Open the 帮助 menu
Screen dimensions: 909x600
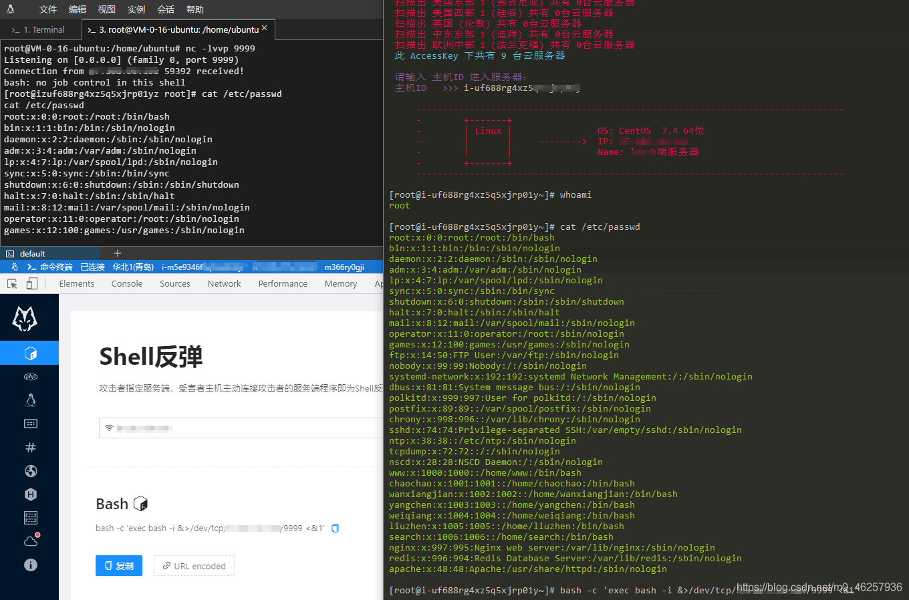[195, 9]
